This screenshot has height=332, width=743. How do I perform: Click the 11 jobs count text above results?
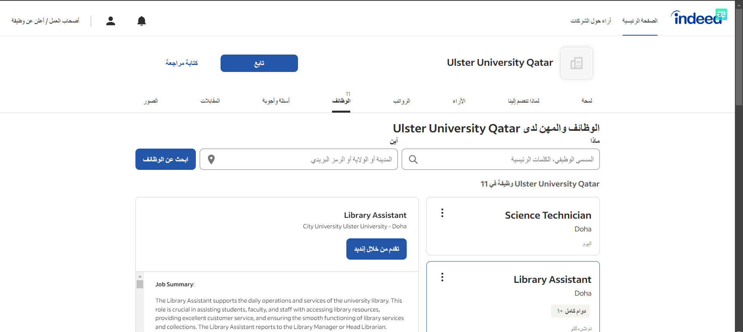coord(540,184)
